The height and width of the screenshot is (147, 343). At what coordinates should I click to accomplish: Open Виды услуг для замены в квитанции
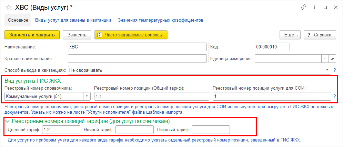[73, 20]
